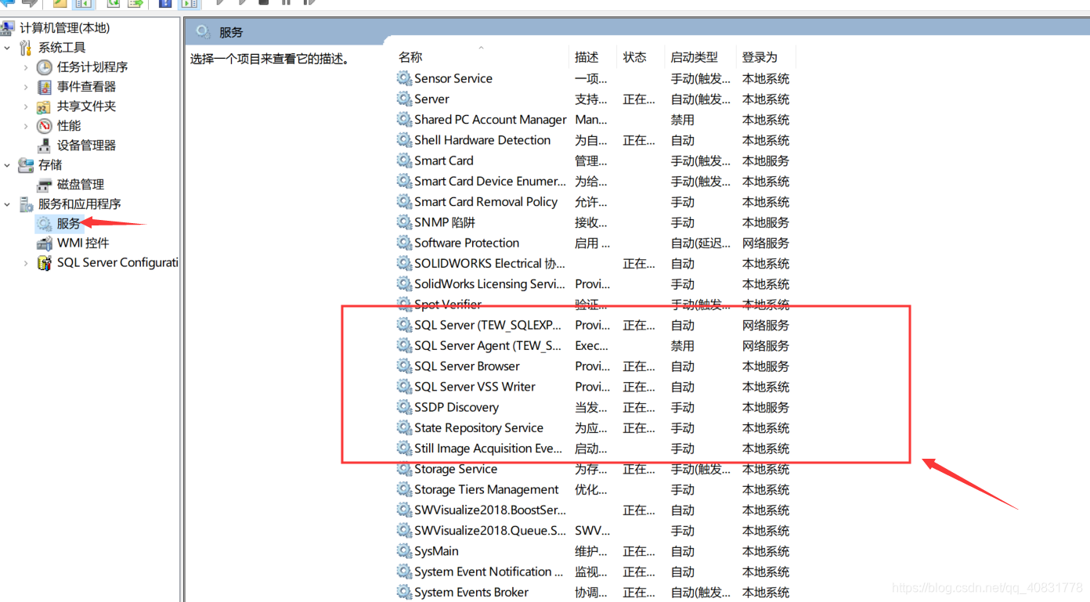
Task: Select the 计算机管理(本地) root node icon
Action: 7,28
